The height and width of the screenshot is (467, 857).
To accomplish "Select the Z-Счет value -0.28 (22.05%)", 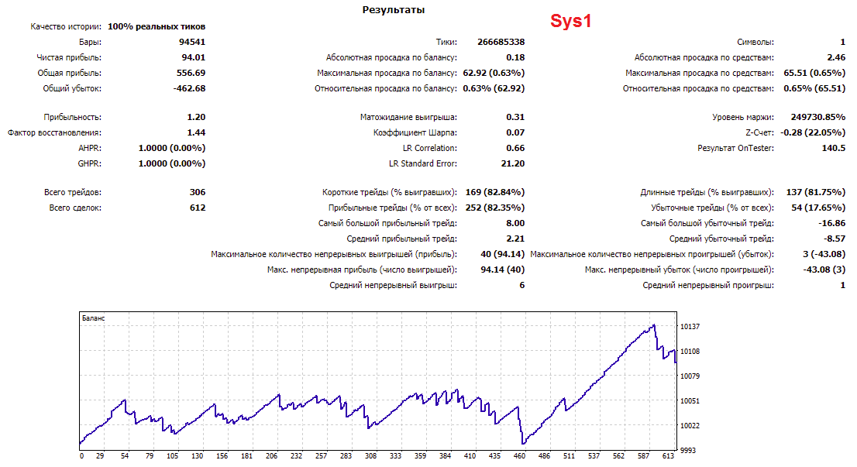I will click(813, 132).
